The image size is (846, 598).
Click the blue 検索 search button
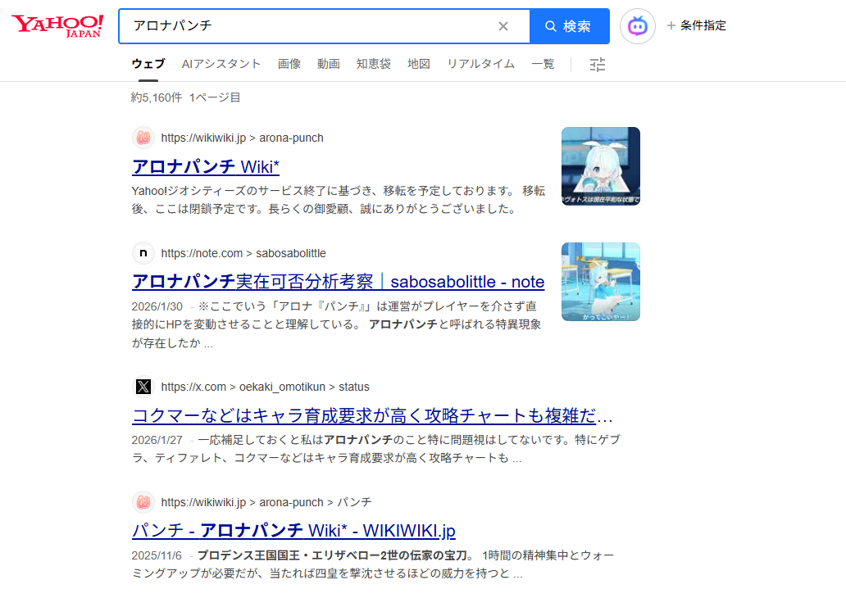(x=569, y=26)
